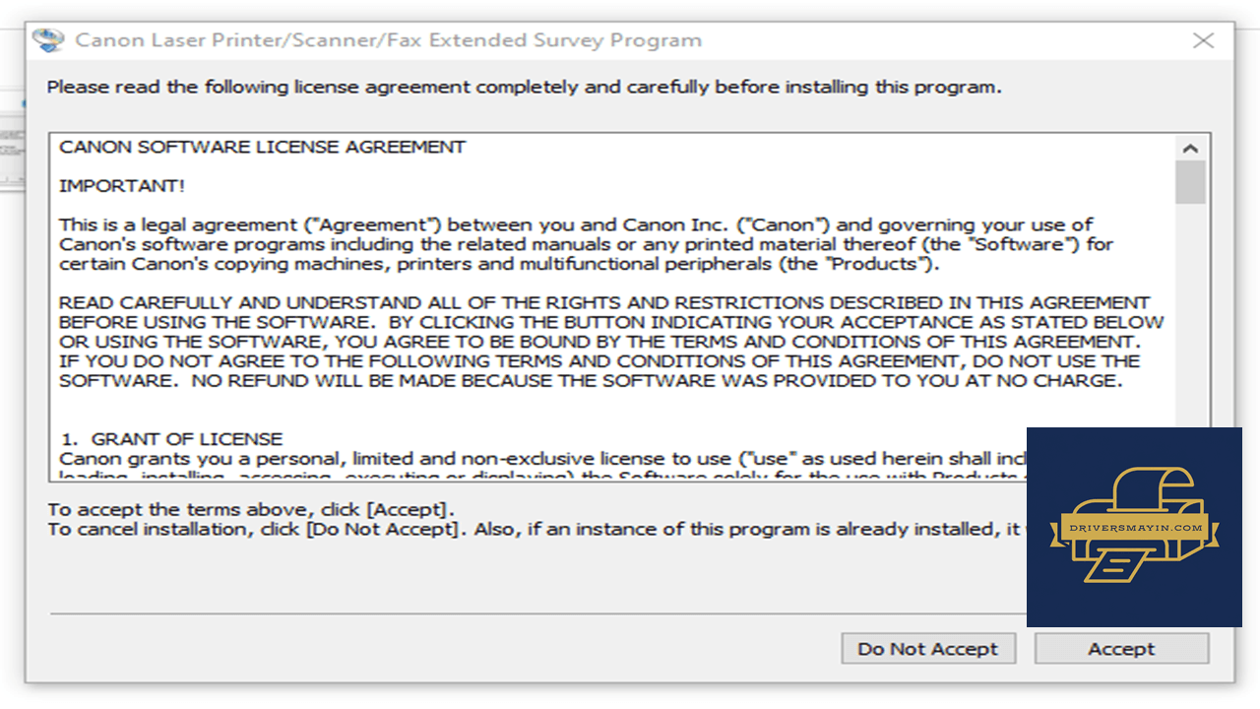The image size is (1260, 709).
Task: Click the This is a legal agreement paragraph
Action: tap(586, 244)
